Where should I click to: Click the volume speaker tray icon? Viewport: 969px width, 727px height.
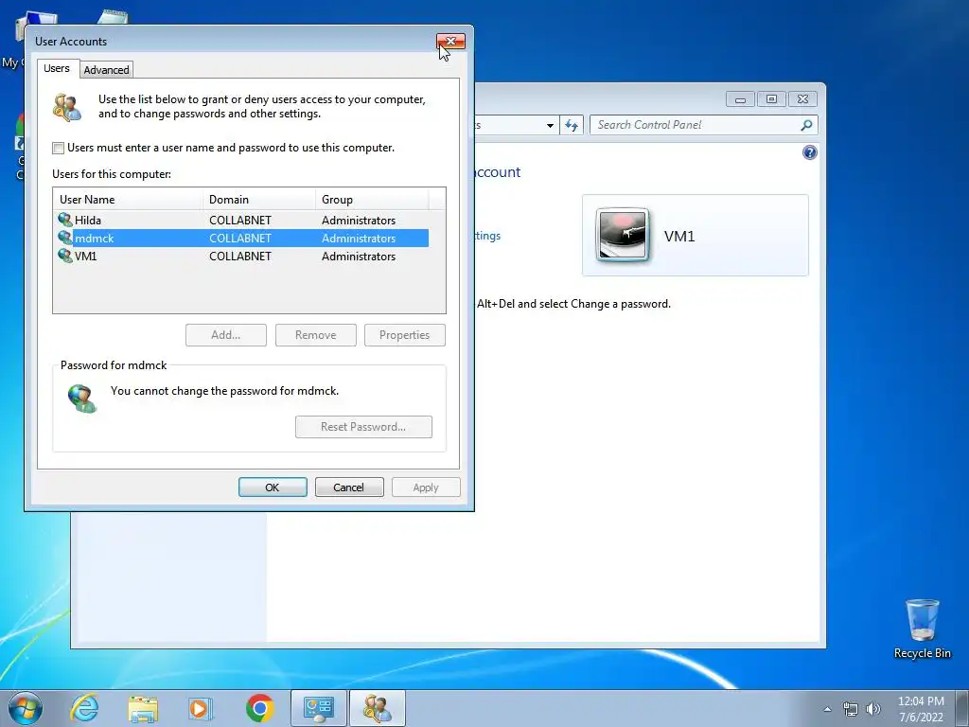[873, 709]
